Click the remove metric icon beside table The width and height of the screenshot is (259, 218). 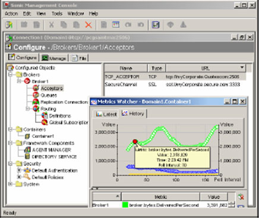click(x=241, y=197)
